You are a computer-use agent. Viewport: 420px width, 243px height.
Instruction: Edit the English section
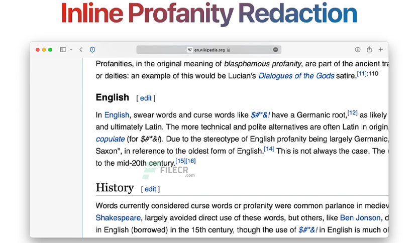pos(146,98)
